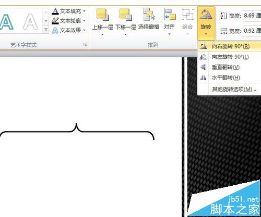Select the curly brace shape on slide
This screenshot has width=261, height=217.
pos(77,132)
